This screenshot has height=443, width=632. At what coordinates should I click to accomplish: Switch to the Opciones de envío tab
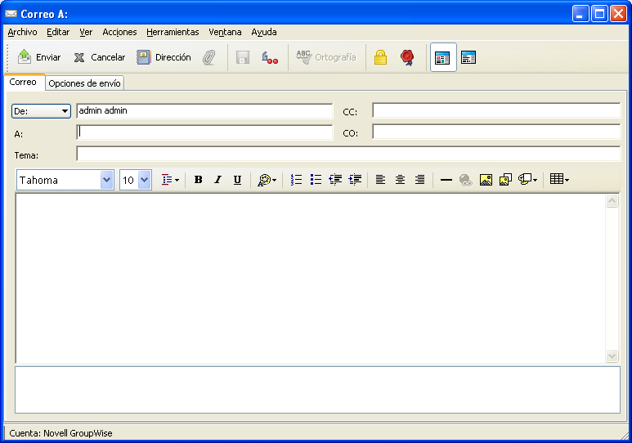point(84,83)
